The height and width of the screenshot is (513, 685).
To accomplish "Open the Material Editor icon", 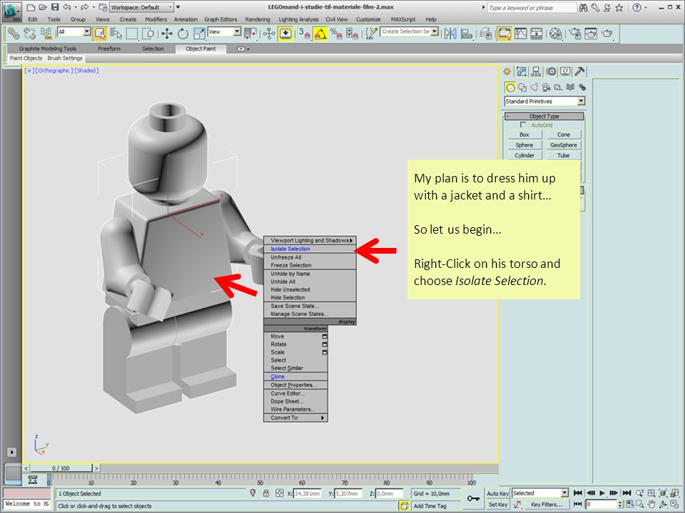I will [x=555, y=33].
